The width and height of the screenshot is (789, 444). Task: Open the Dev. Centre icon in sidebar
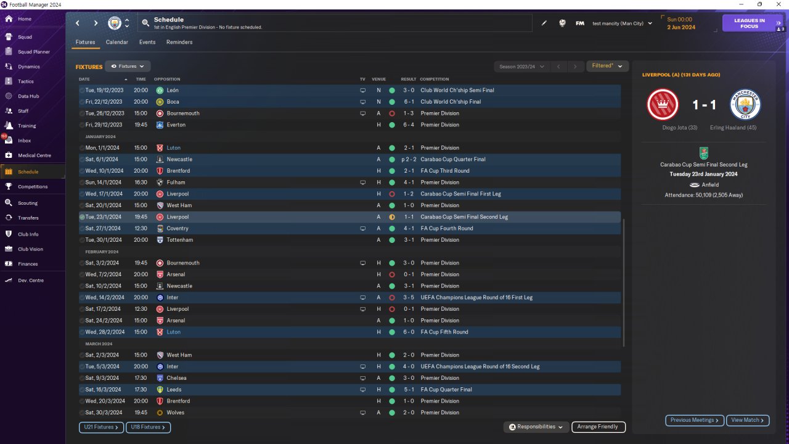pos(9,281)
